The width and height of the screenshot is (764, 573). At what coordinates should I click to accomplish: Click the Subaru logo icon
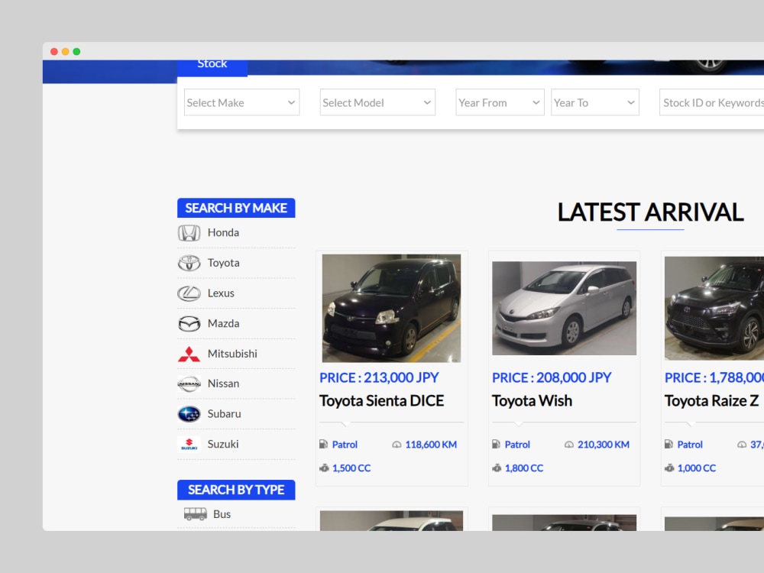189,414
